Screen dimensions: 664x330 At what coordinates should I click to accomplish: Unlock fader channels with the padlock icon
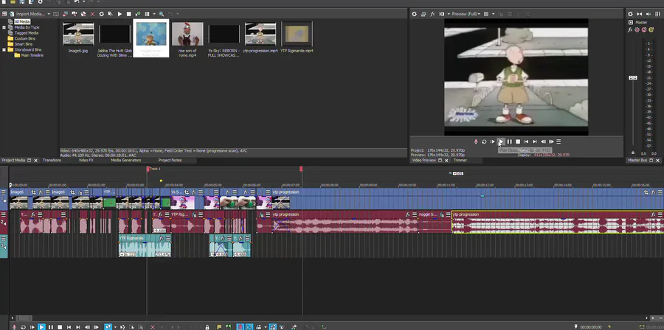633,152
